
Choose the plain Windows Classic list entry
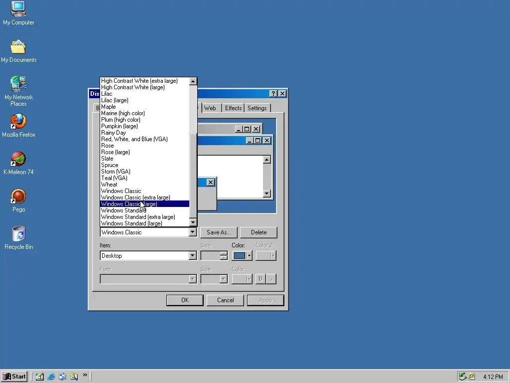pos(144,191)
